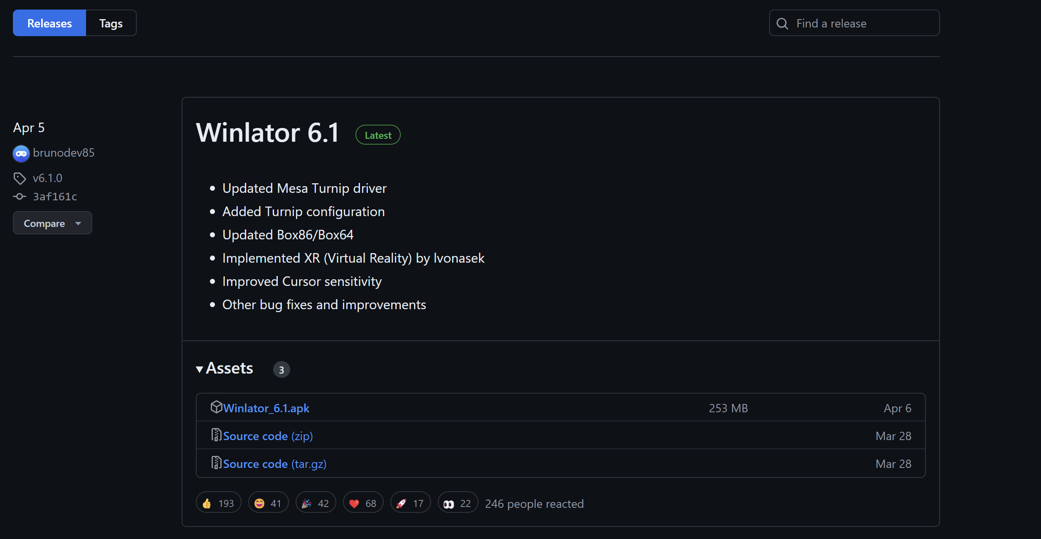The width and height of the screenshot is (1041, 539).
Task: Toggle the eyes reaction 22
Action: pos(458,502)
